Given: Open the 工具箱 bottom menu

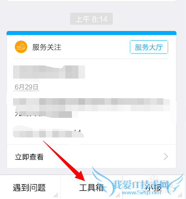Looking at the screenshot, I should (x=91, y=188).
